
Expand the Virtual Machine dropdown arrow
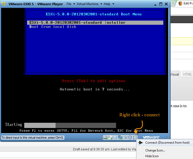tap(101, 4)
